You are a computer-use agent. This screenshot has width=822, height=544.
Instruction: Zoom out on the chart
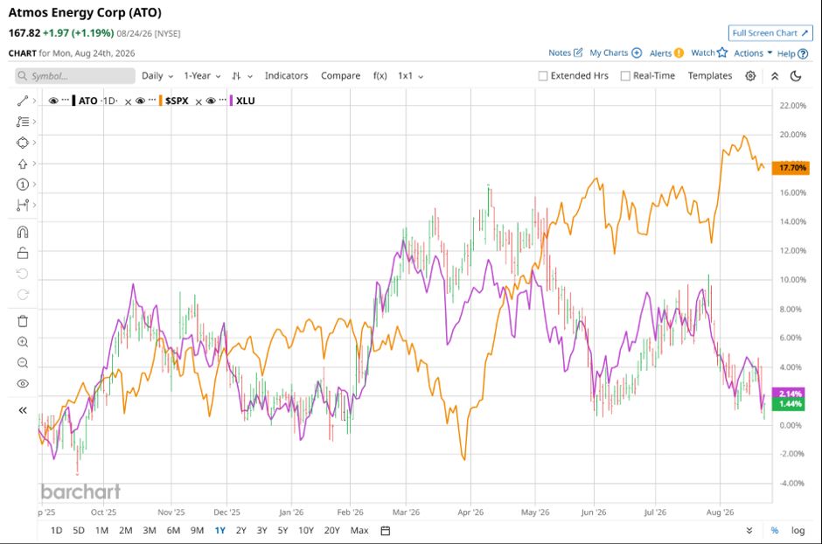tap(23, 363)
